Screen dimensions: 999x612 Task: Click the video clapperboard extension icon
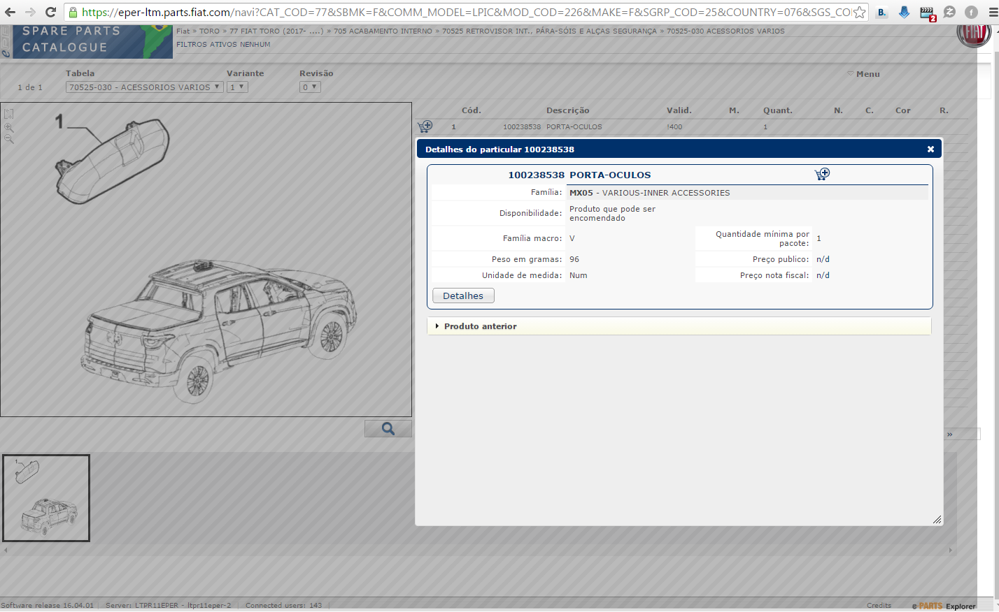927,13
